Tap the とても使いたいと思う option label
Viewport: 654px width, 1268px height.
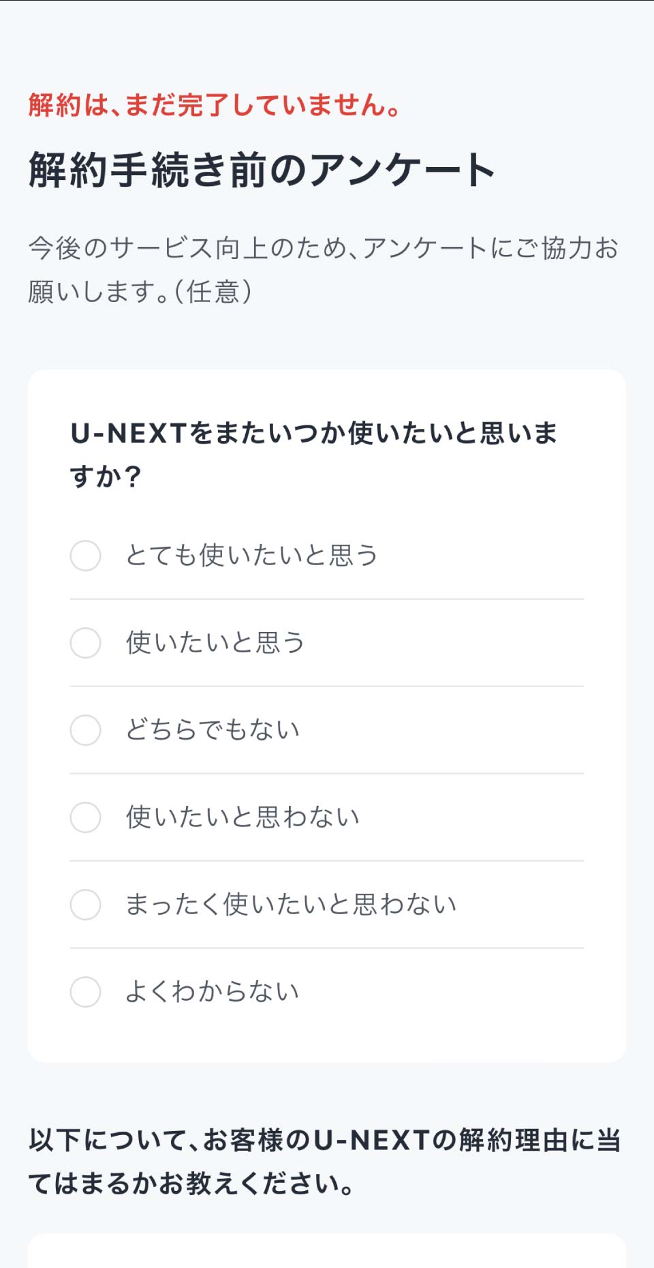[x=251, y=556]
